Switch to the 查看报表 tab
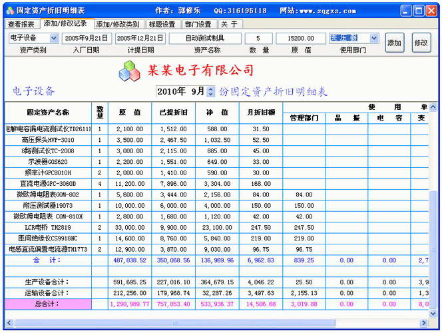Image resolution: width=442 pixels, height=333 pixels. 21,25
